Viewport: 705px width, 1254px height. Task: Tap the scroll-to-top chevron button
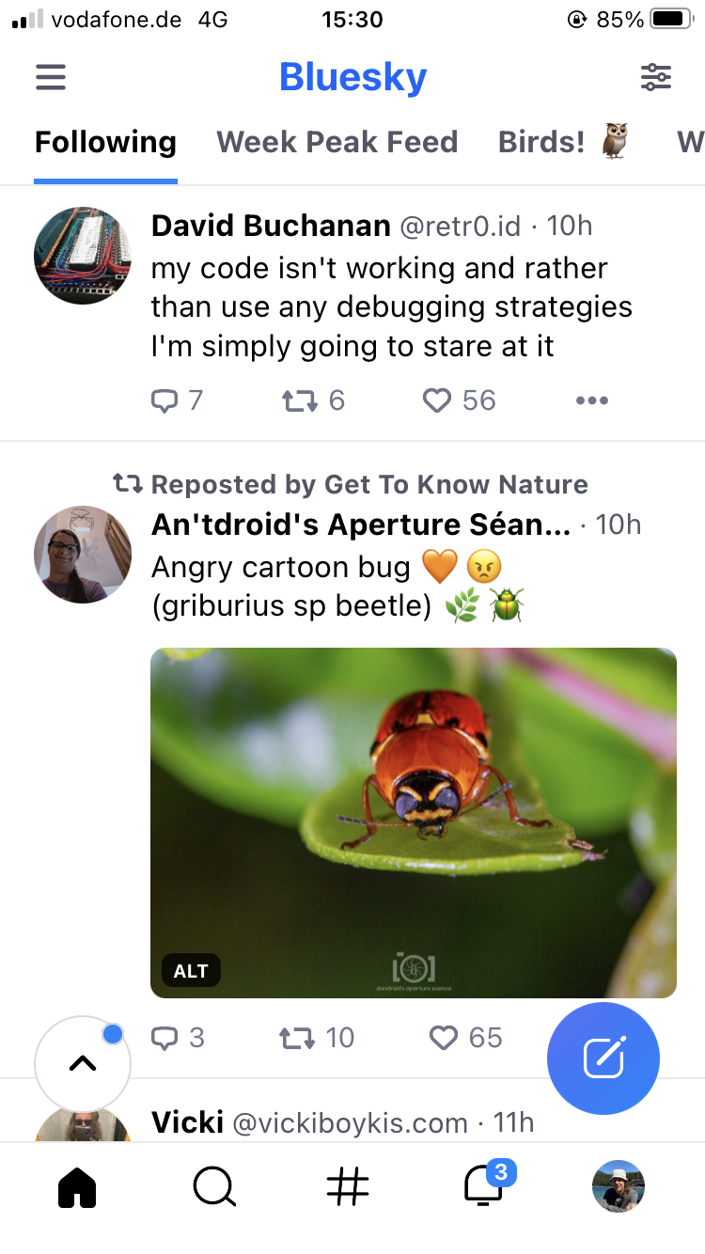[x=83, y=1063]
